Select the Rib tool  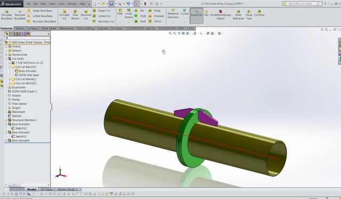(x=139, y=11)
